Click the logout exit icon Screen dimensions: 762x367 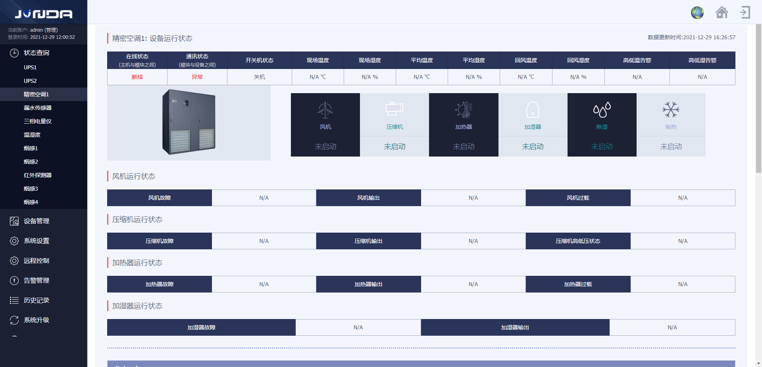pyautogui.click(x=745, y=13)
